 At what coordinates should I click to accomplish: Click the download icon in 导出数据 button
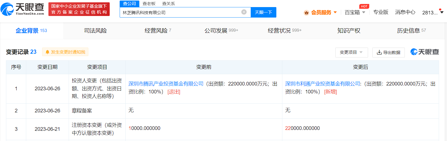(x=379, y=52)
